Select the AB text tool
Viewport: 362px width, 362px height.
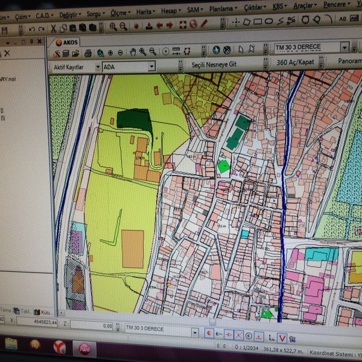pyautogui.click(x=343, y=19)
